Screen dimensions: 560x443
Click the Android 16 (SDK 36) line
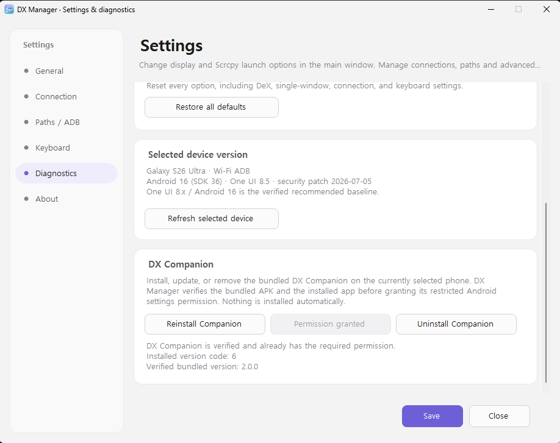pyautogui.click(x=259, y=182)
